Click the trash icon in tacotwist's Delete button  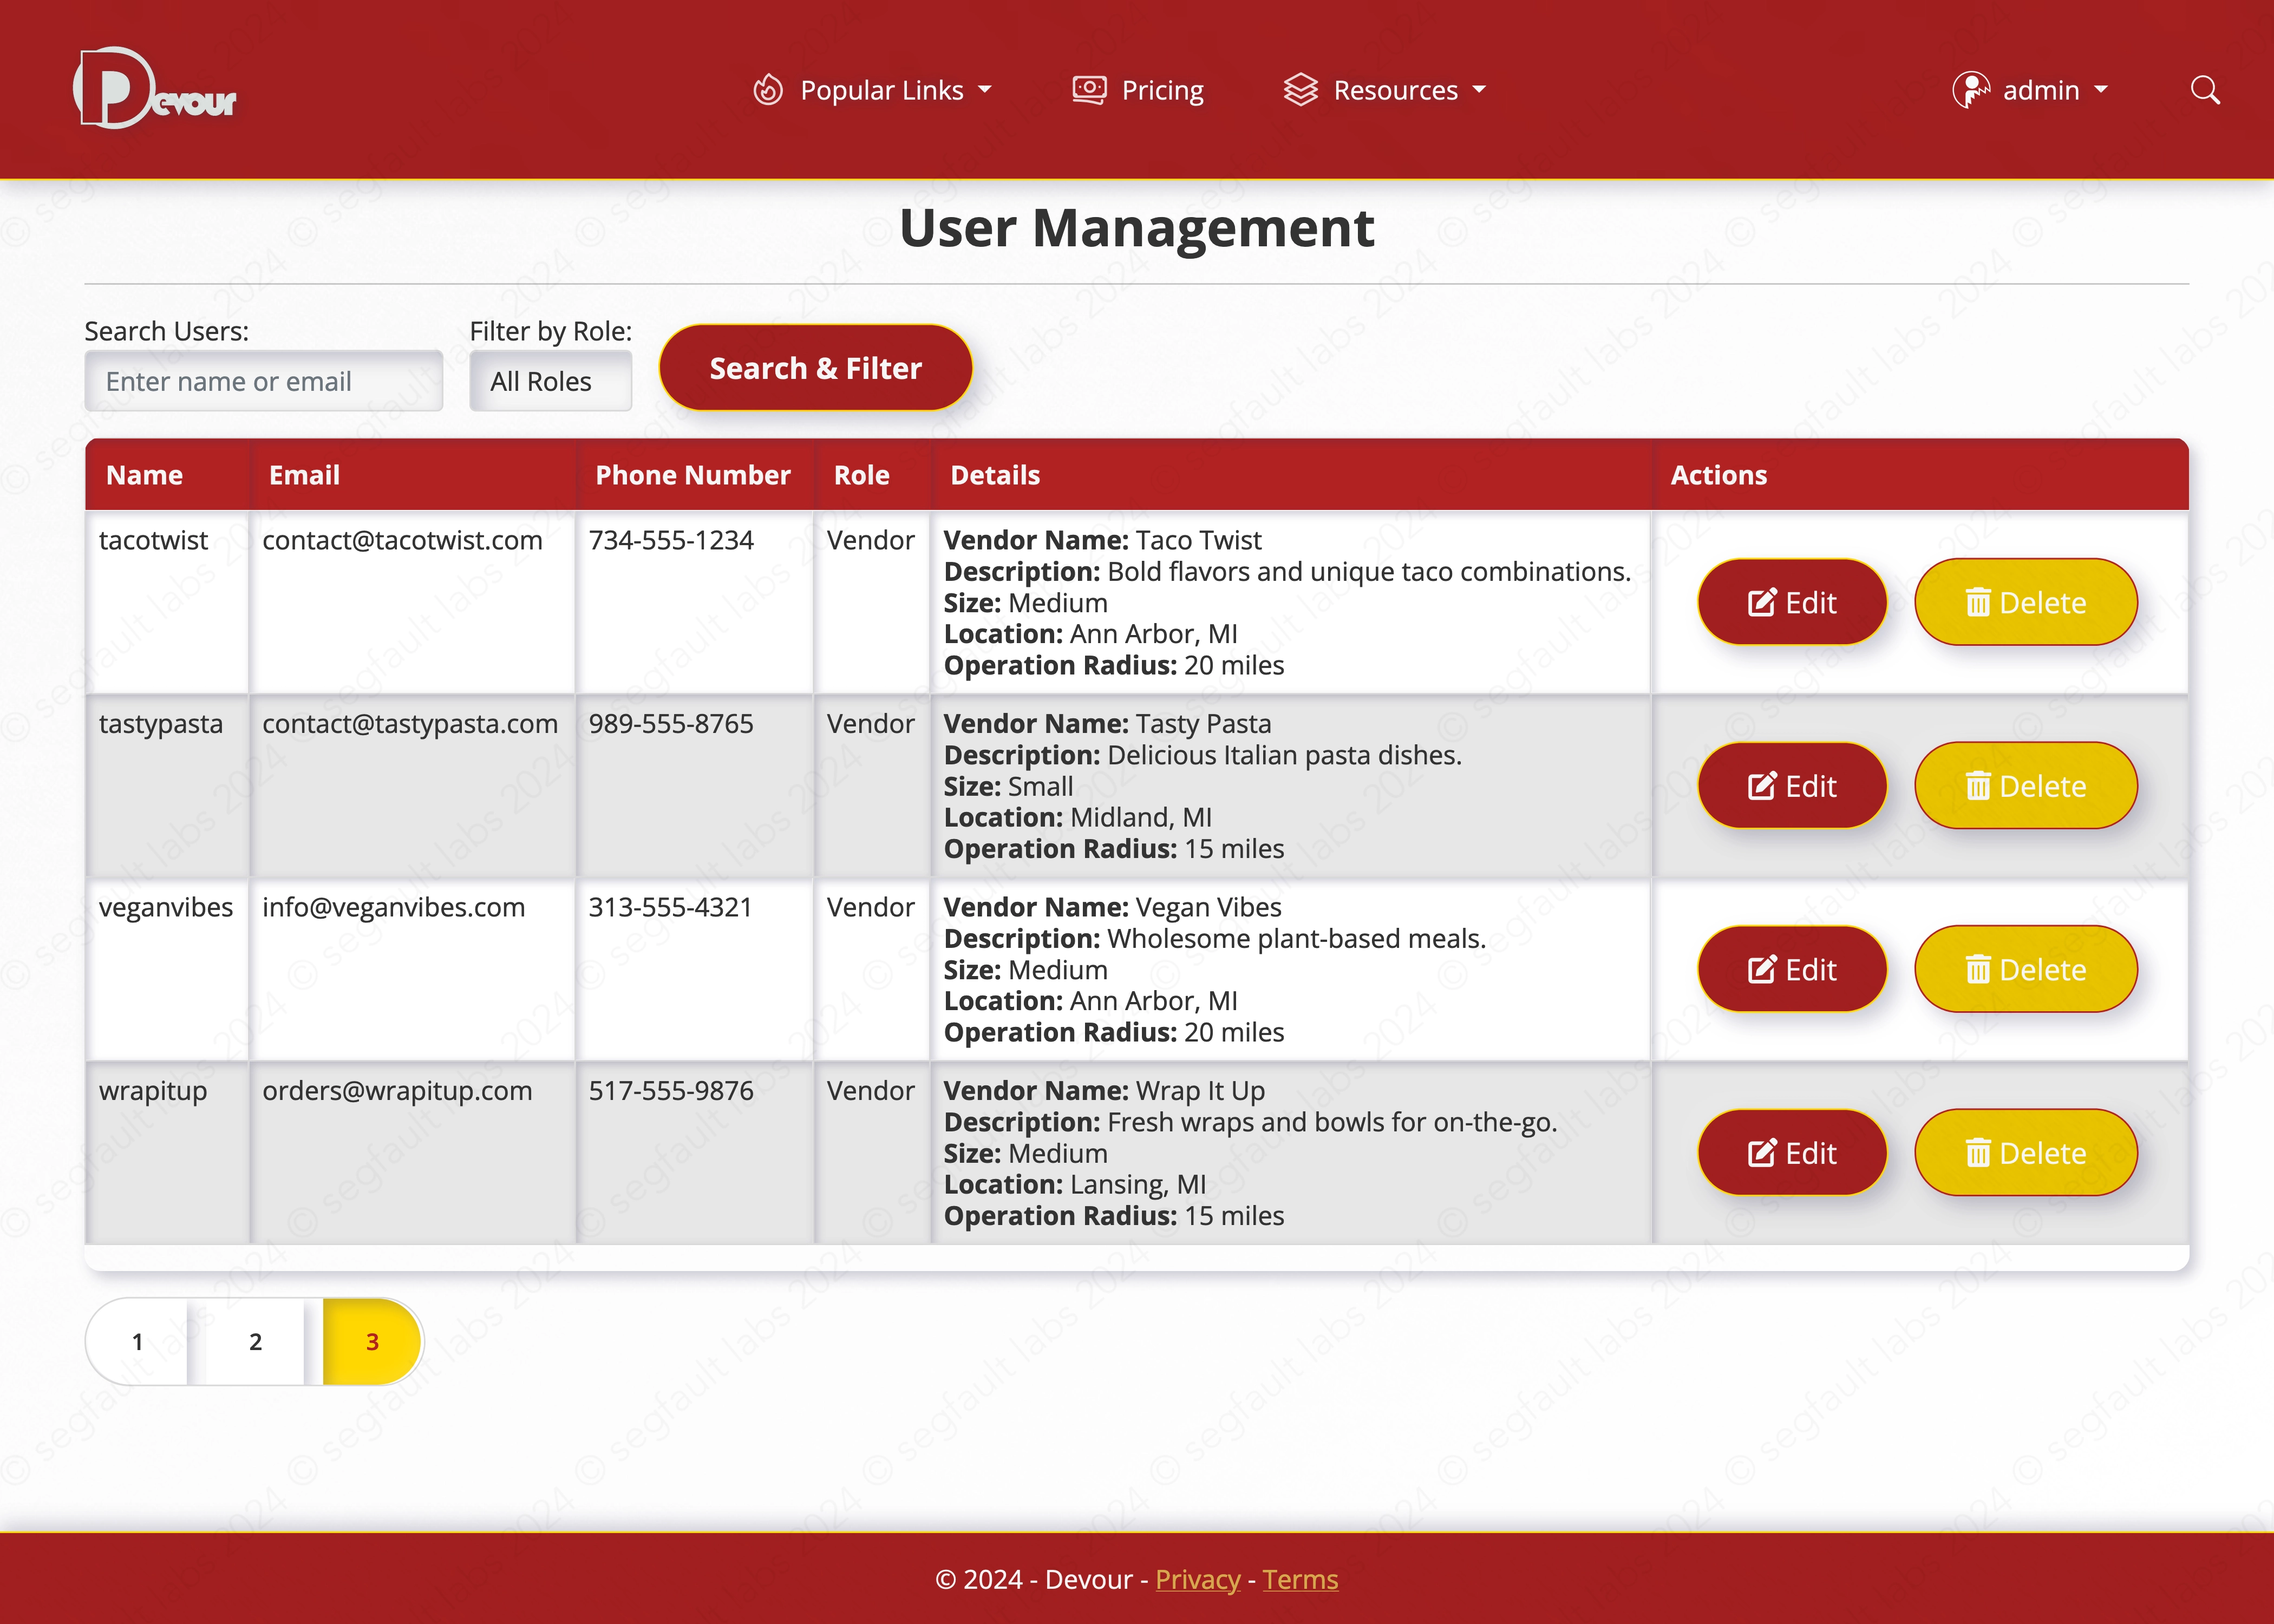click(x=1977, y=602)
